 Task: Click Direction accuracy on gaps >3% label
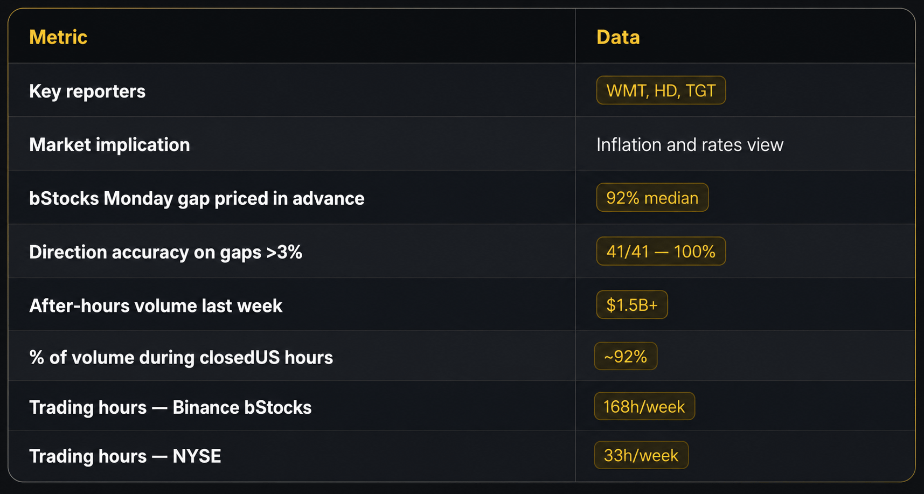coord(165,252)
